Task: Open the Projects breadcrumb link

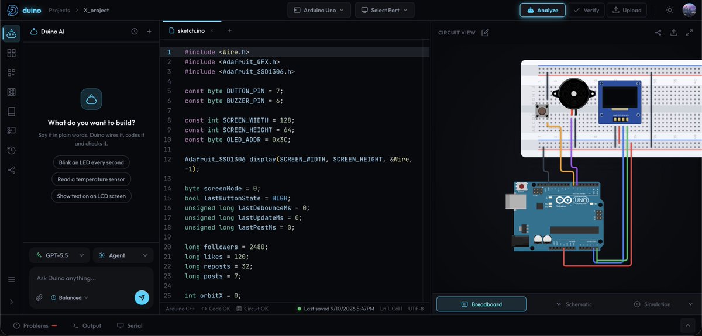Action: coord(59,10)
